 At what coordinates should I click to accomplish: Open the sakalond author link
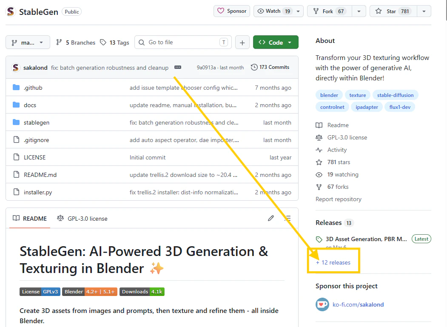pyautogui.click(x=35, y=68)
